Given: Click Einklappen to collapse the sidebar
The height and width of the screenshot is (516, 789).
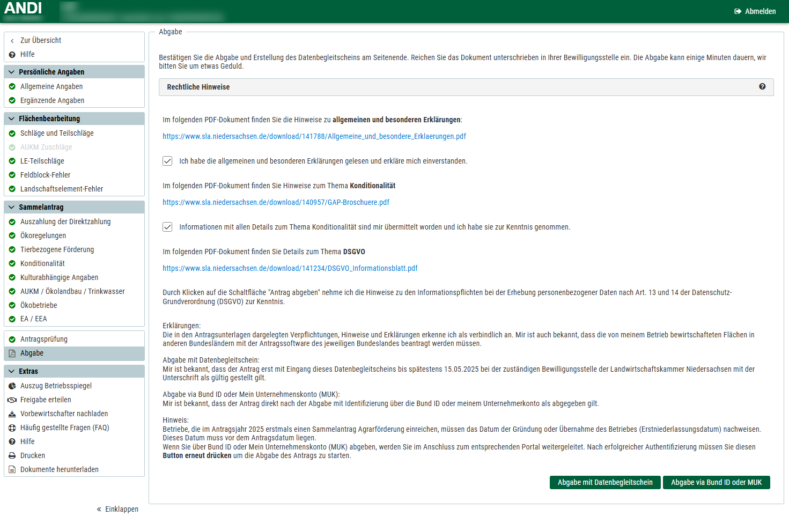Looking at the screenshot, I should point(117,509).
